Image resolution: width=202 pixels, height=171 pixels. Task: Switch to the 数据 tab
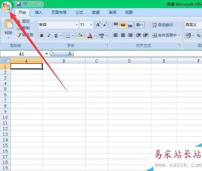tap(96, 13)
